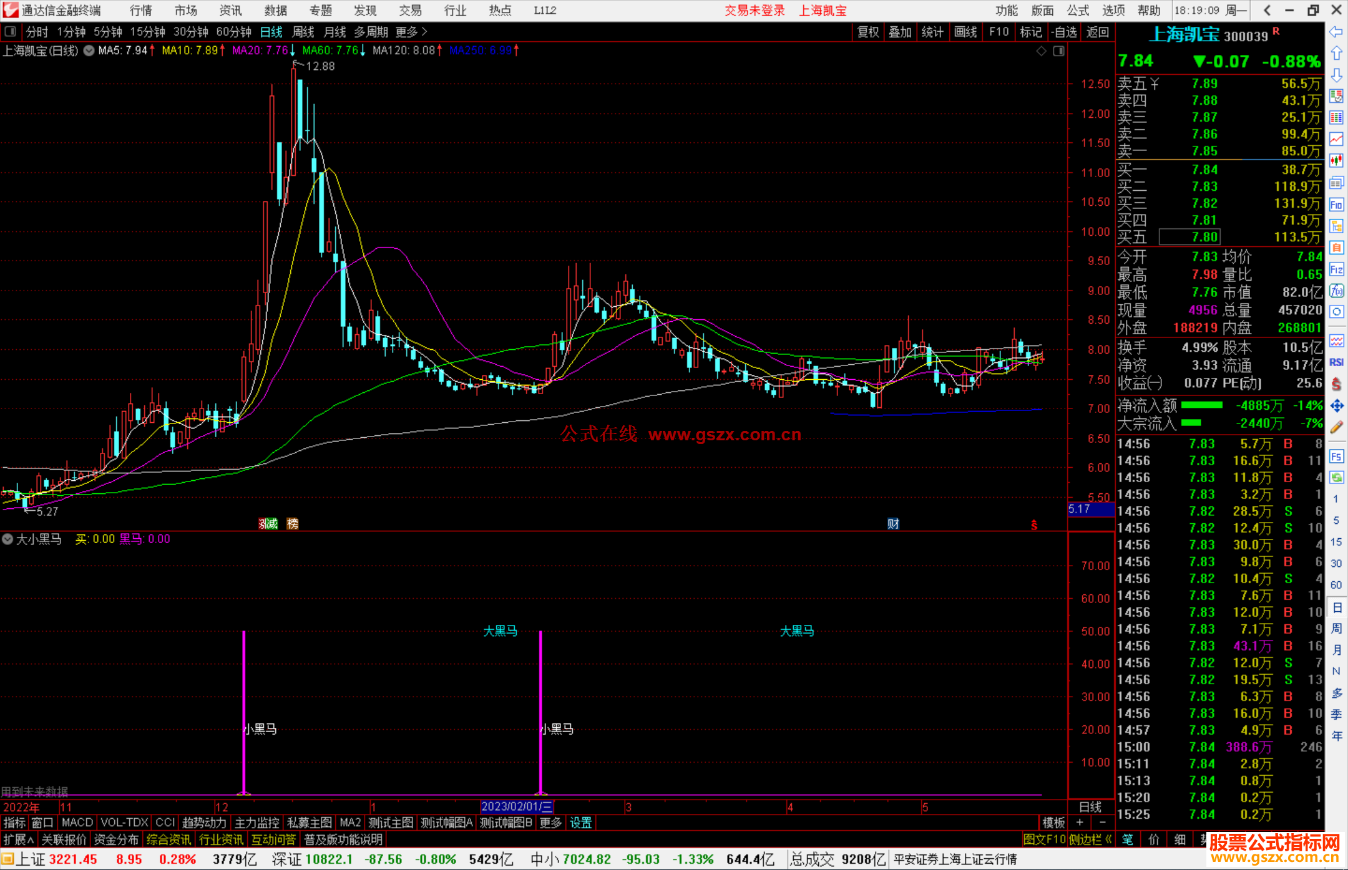Click the circle sidebar icon
The width and height of the screenshot is (1348, 870).
pyautogui.click(x=1336, y=312)
